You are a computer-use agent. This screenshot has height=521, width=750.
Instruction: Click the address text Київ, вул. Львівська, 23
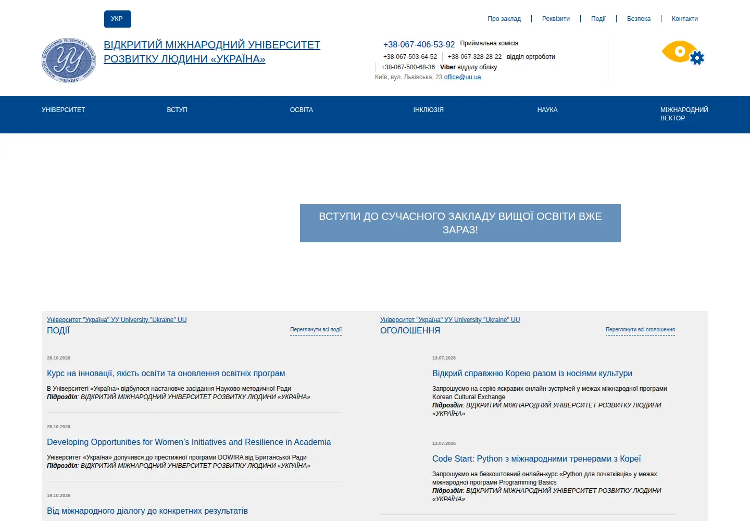click(408, 77)
